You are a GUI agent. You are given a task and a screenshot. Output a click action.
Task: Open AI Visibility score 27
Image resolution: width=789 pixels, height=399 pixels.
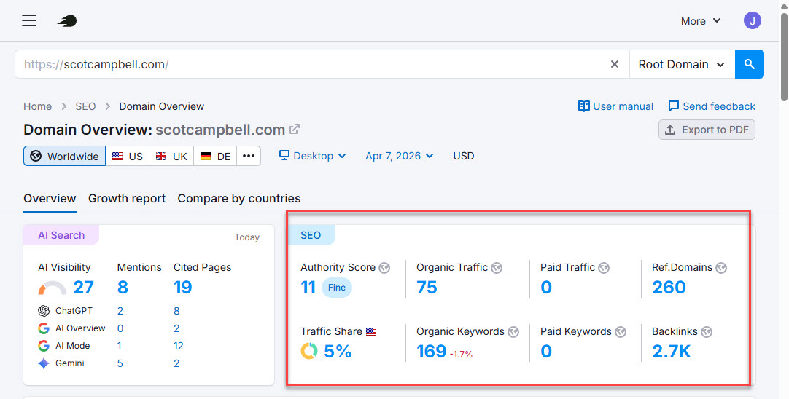point(84,288)
